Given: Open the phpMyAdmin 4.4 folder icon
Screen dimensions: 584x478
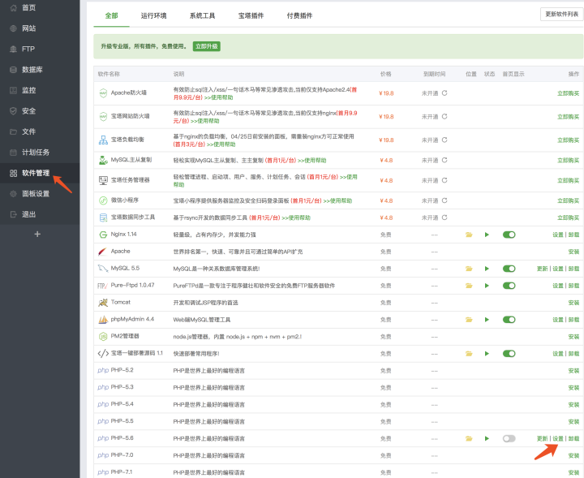Looking at the screenshot, I should pos(469,320).
